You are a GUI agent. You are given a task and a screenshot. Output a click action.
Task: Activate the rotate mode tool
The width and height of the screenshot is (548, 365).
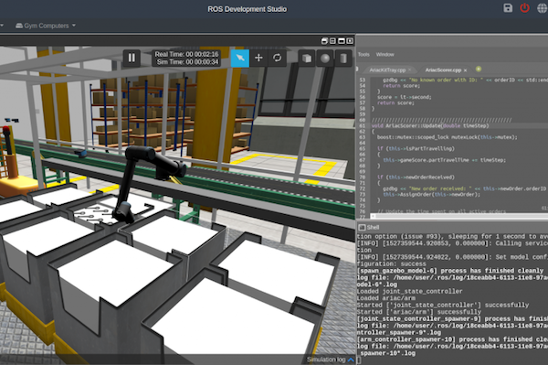[277, 59]
